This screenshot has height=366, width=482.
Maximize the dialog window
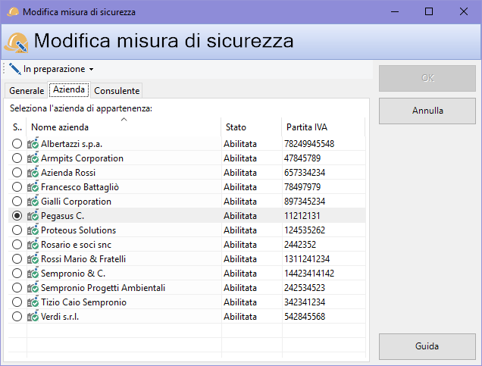coord(429,11)
